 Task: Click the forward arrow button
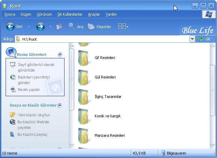[40, 26]
